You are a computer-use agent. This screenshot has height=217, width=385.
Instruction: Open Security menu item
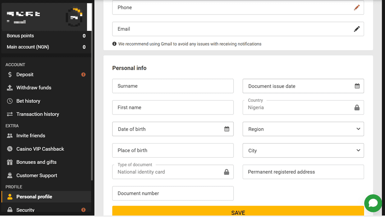tap(46, 210)
